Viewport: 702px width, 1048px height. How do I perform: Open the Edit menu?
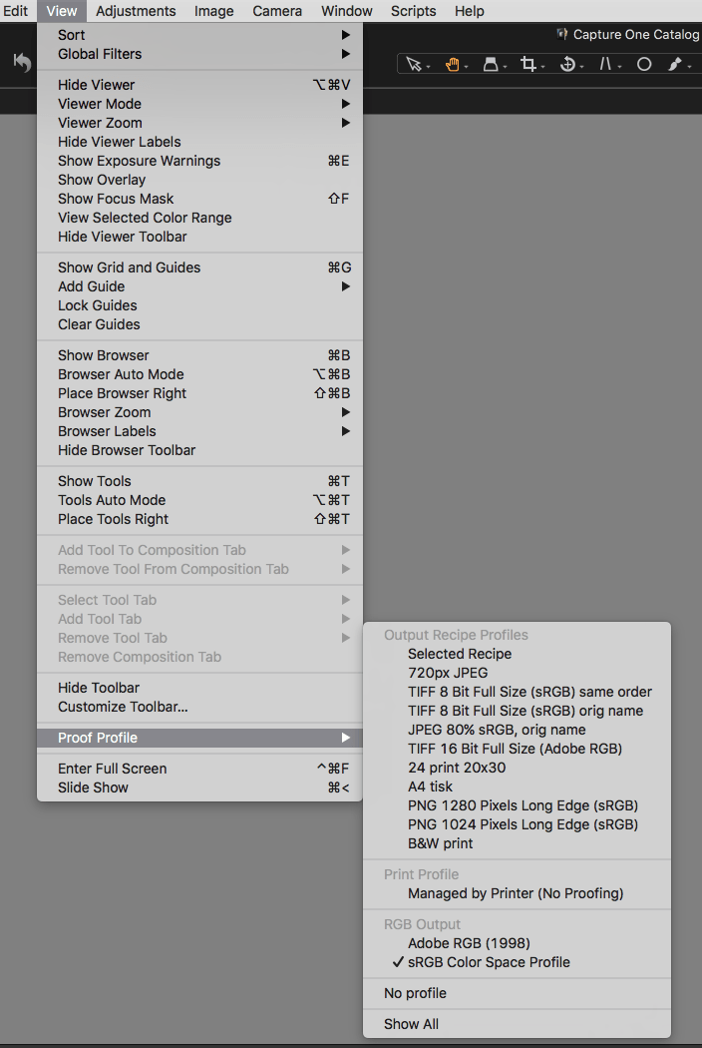click(x=15, y=11)
